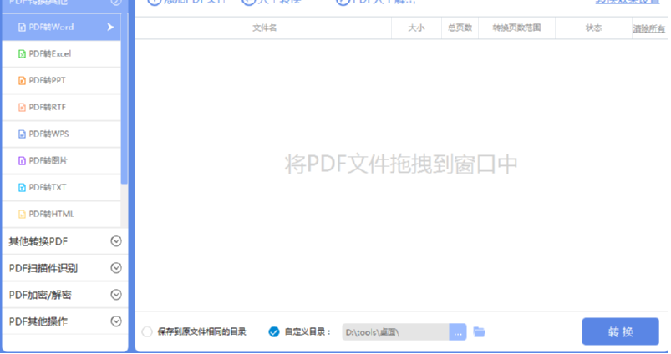Click the output path field D:\tools\桌面\

point(395,332)
